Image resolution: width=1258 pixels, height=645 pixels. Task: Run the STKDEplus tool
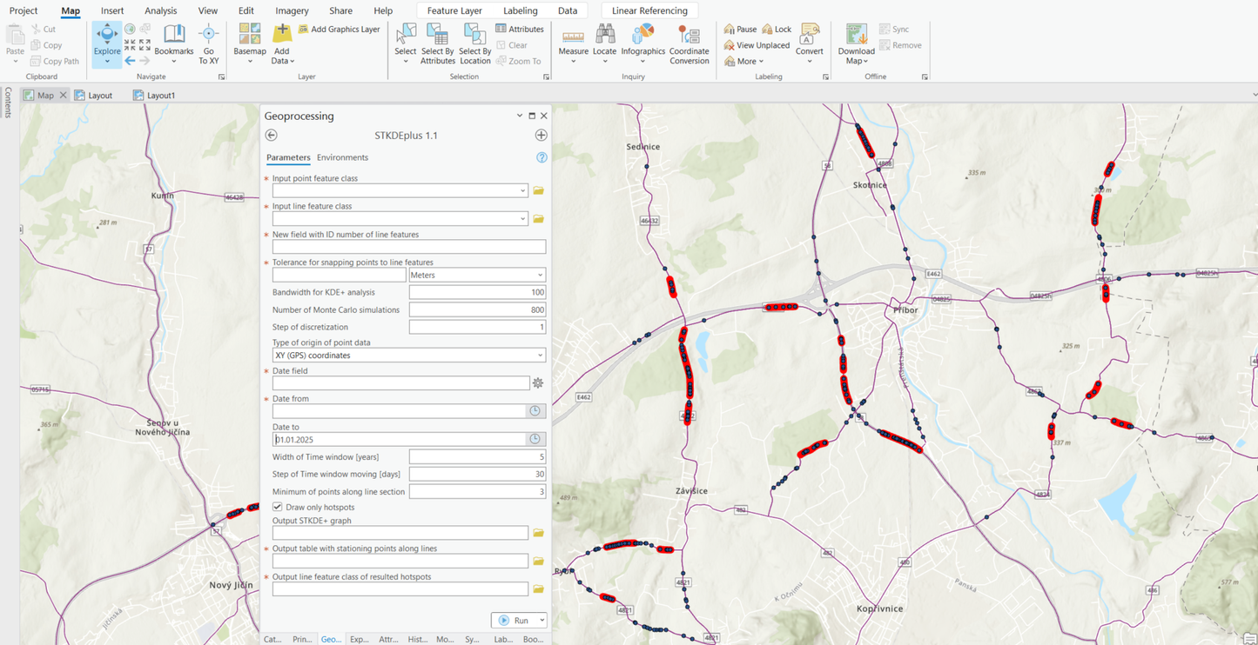pos(514,620)
